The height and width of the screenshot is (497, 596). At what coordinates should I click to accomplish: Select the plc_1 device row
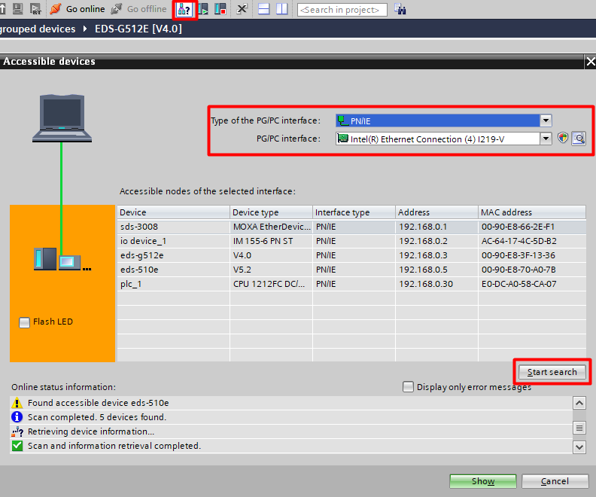click(351, 284)
